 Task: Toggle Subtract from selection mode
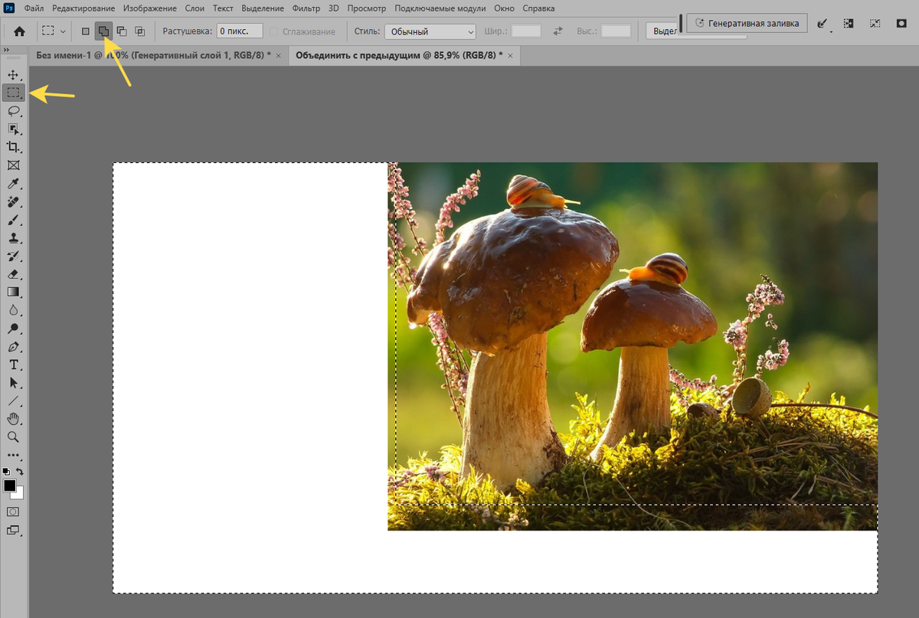(x=122, y=31)
